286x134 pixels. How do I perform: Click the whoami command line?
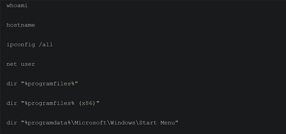click(17, 5)
